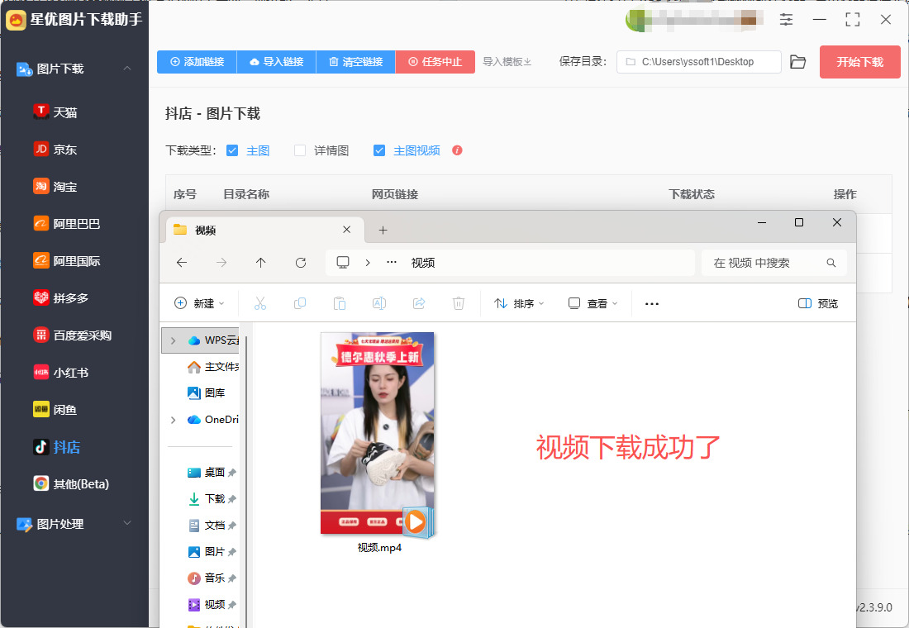Click the explorer address bar 视频 path
909x628 pixels.
click(422, 263)
